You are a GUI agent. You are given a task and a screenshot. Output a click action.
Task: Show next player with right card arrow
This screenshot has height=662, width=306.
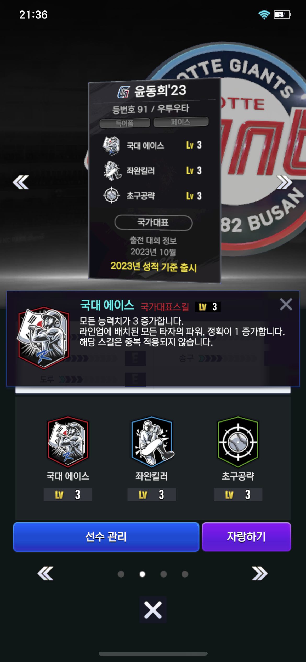(284, 182)
